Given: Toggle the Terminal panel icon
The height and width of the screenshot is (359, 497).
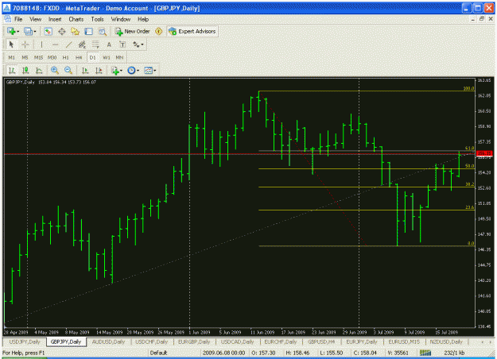Looking at the screenshot, I should (x=89, y=31).
